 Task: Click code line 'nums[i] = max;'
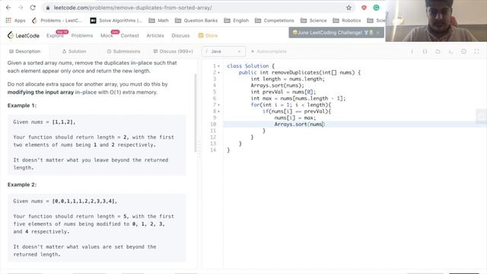[295, 118]
